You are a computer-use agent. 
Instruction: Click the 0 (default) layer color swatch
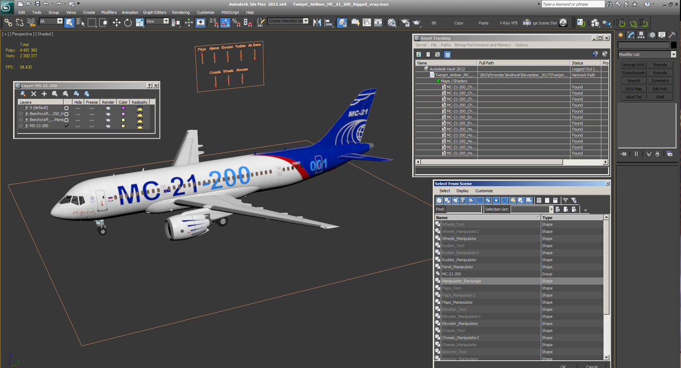pyautogui.click(x=123, y=108)
